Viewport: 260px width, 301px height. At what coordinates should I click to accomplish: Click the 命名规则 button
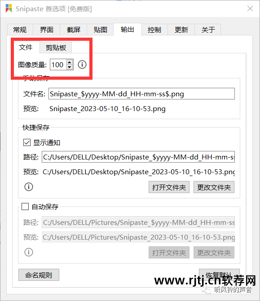(x=39, y=275)
